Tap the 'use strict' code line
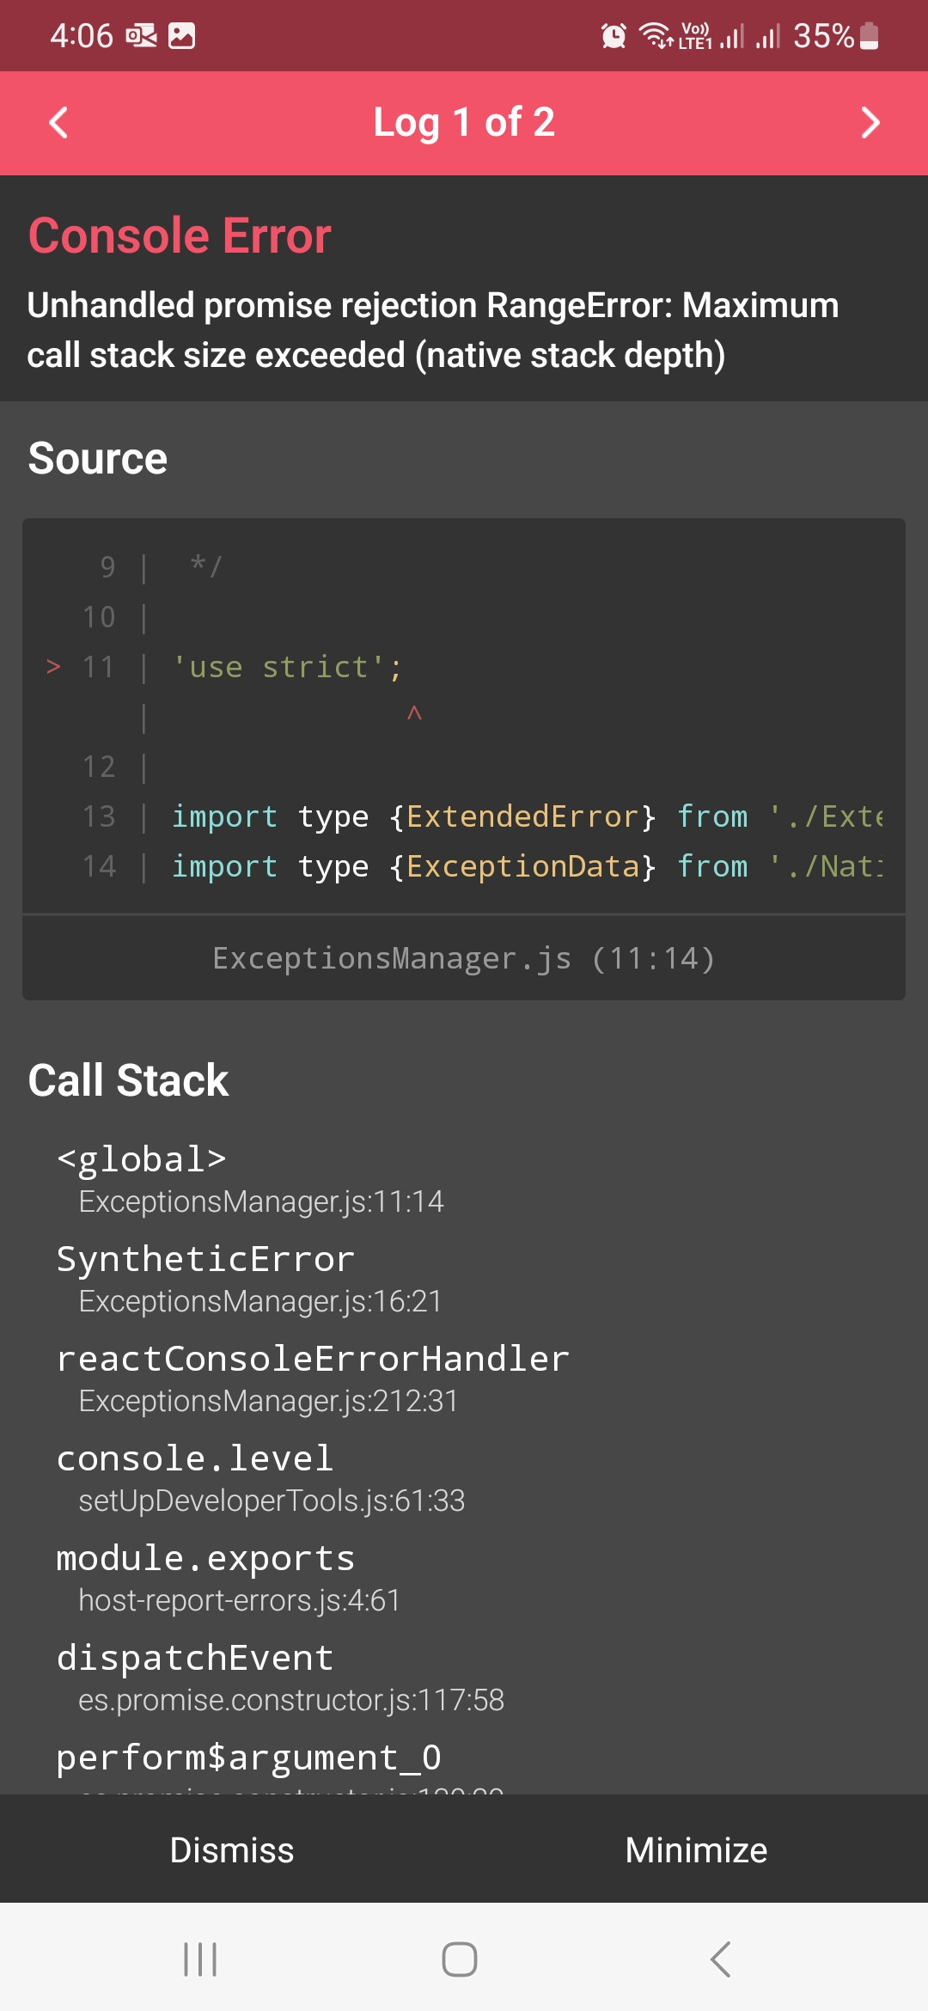Image resolution: width=928 pixels, height=2011 pixels. 287,667
